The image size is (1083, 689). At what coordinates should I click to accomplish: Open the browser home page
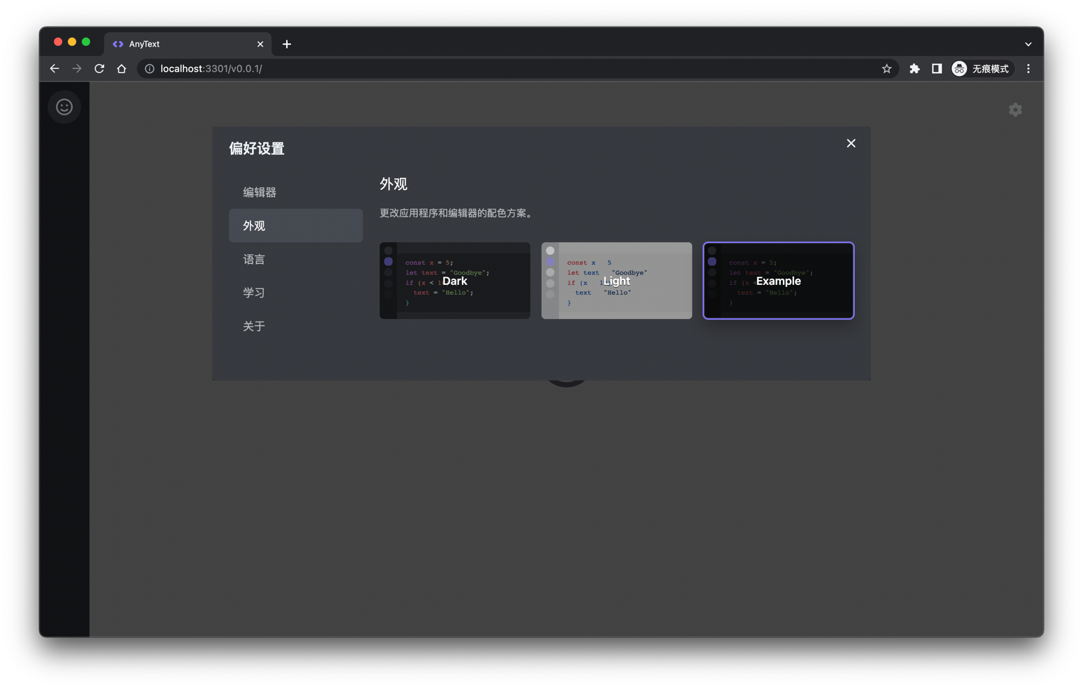[x=121, y=68]
